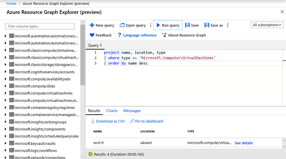
Task: Select microsoft.classiccompute/virtualmach... tree row
Action: click(x=47, y=58)
